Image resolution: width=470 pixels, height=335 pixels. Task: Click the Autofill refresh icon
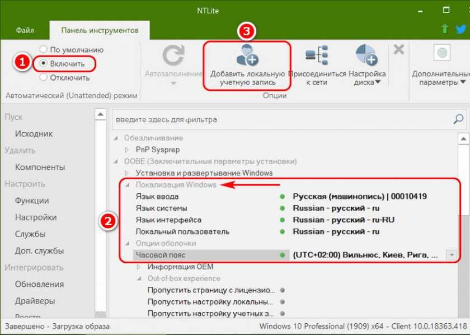pos(173,56)
